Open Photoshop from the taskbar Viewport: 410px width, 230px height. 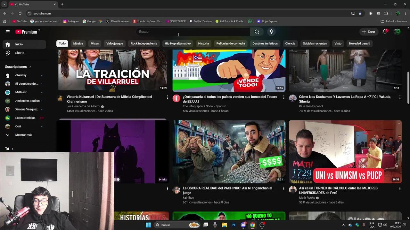click(x=234, y=225)
